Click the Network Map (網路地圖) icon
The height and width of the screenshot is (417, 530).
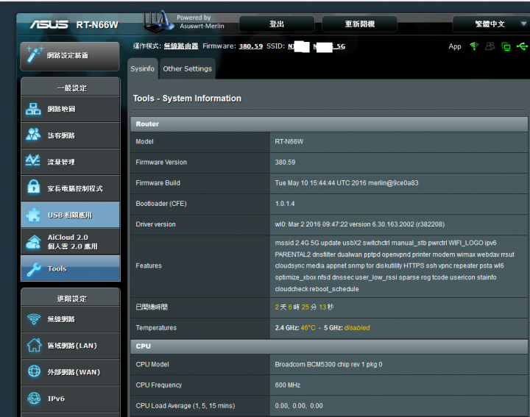coord(33,109)
